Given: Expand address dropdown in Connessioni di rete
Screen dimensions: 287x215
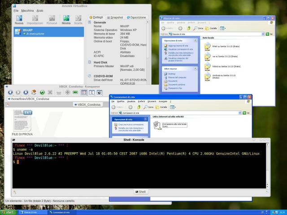Looking at the screenshot, I should point(240,113).
